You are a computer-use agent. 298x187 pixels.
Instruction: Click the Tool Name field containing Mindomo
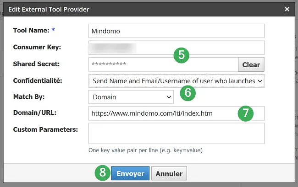point(177,31)
